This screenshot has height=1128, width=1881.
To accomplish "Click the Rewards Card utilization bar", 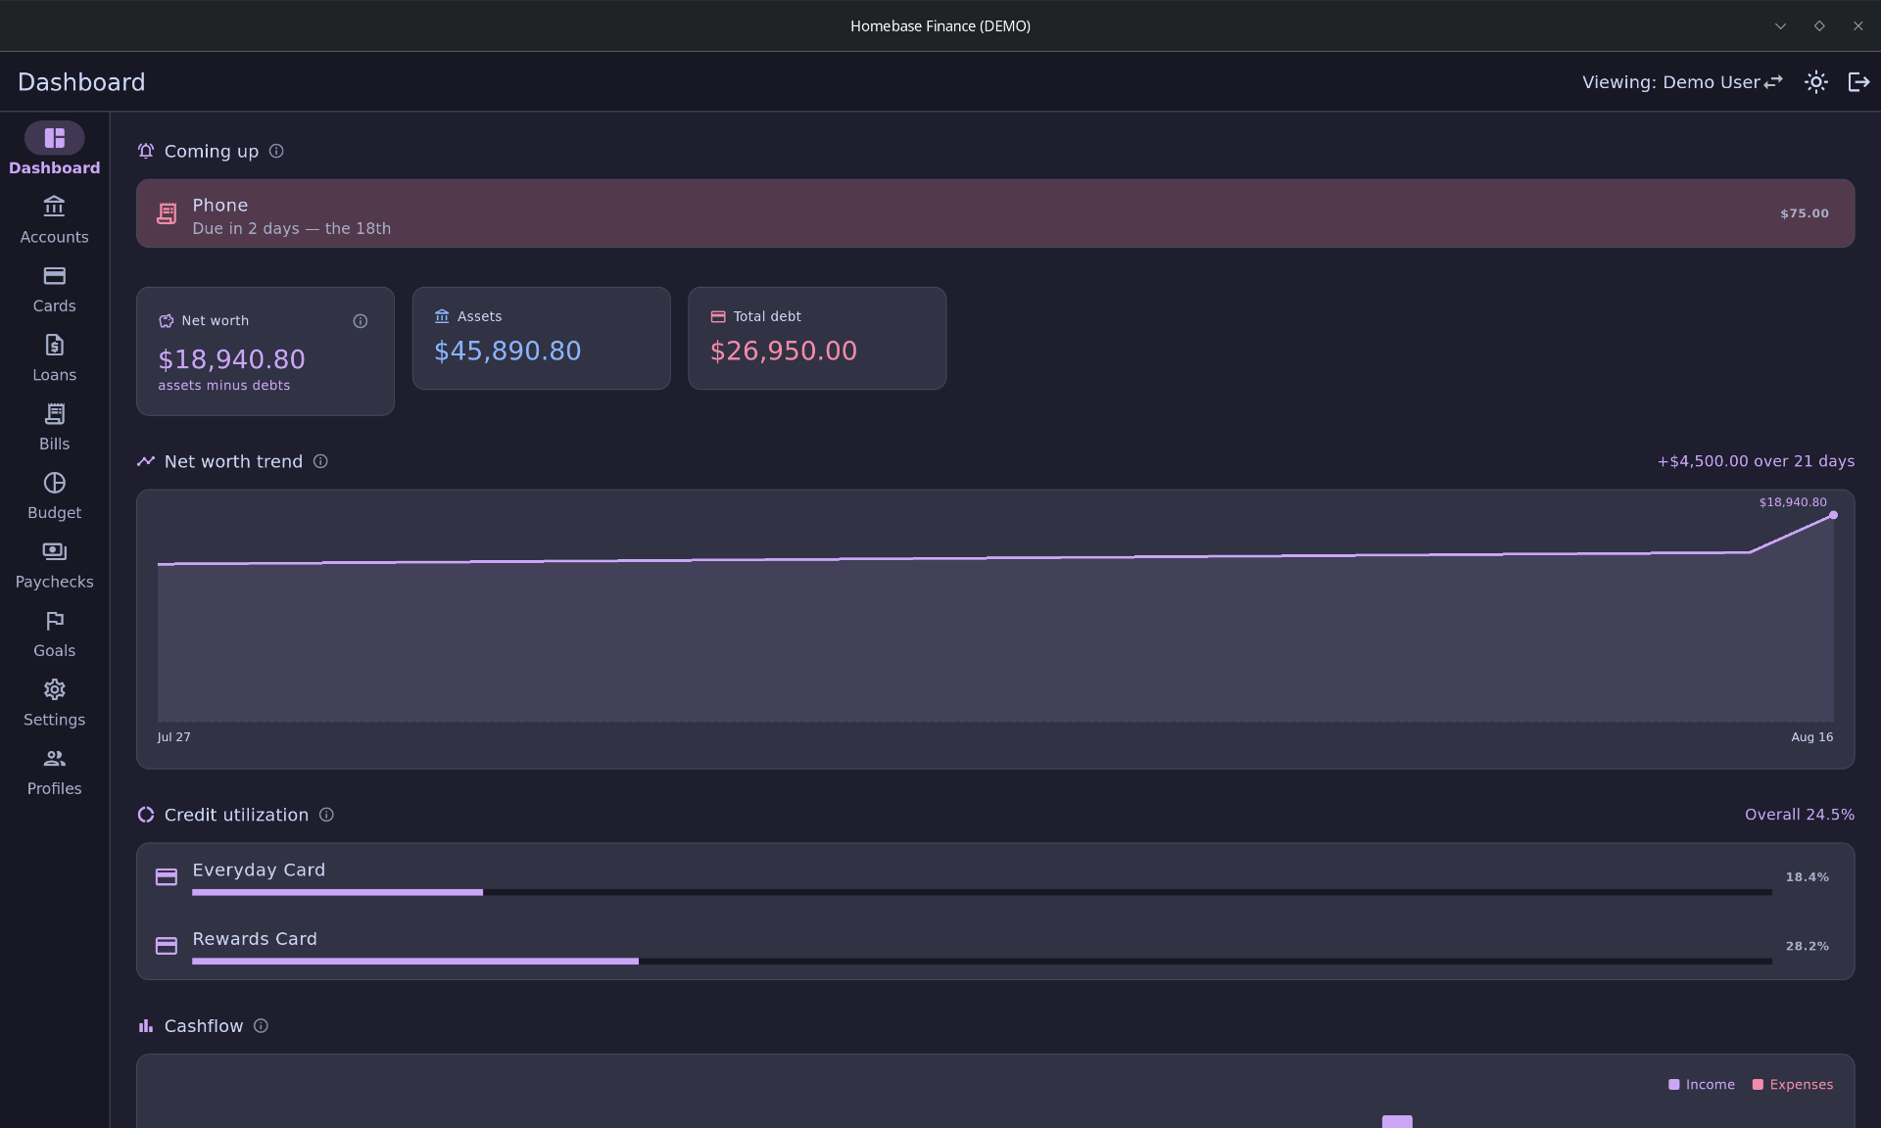I will (x=982, y=962).
